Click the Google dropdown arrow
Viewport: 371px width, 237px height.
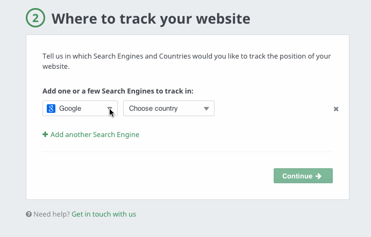click(x=110, y=109)
